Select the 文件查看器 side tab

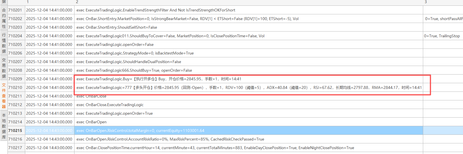coord(4,96)
